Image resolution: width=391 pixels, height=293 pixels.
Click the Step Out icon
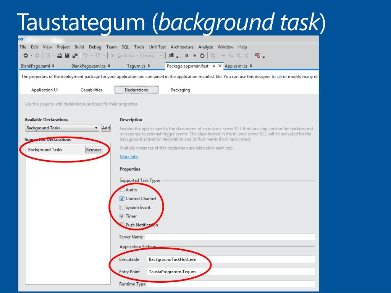(247, 56)
